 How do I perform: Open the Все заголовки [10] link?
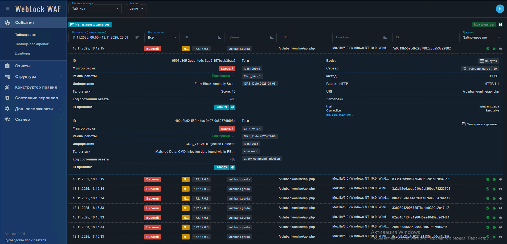[x=340, y=115]
